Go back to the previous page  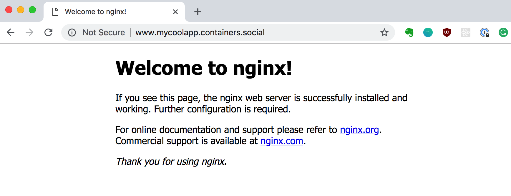11,32
